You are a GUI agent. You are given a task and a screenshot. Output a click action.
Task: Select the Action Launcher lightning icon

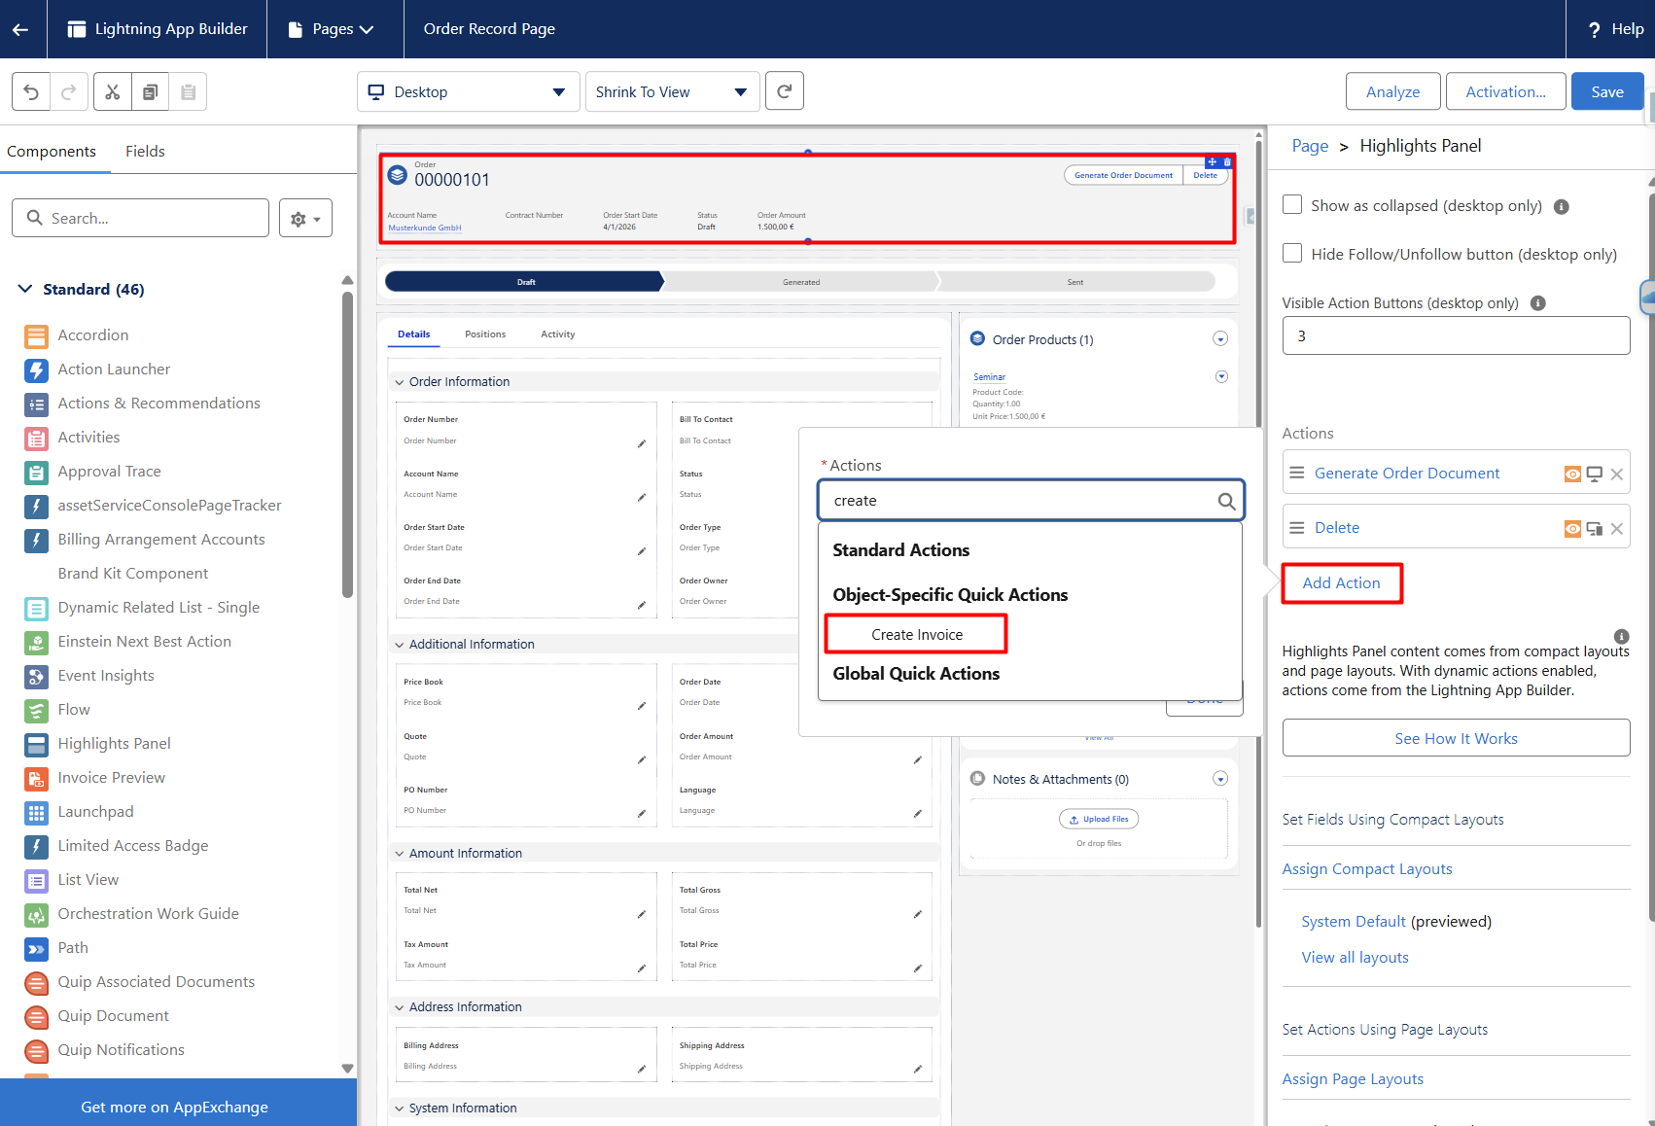pyautogui.click(x=36, y=370)
